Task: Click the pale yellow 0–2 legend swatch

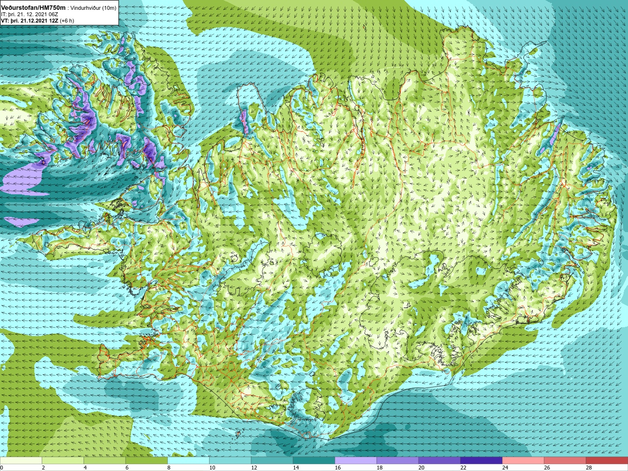Action: click(21, 461)
